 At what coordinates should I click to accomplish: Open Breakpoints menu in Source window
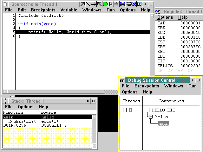[43, 10]
